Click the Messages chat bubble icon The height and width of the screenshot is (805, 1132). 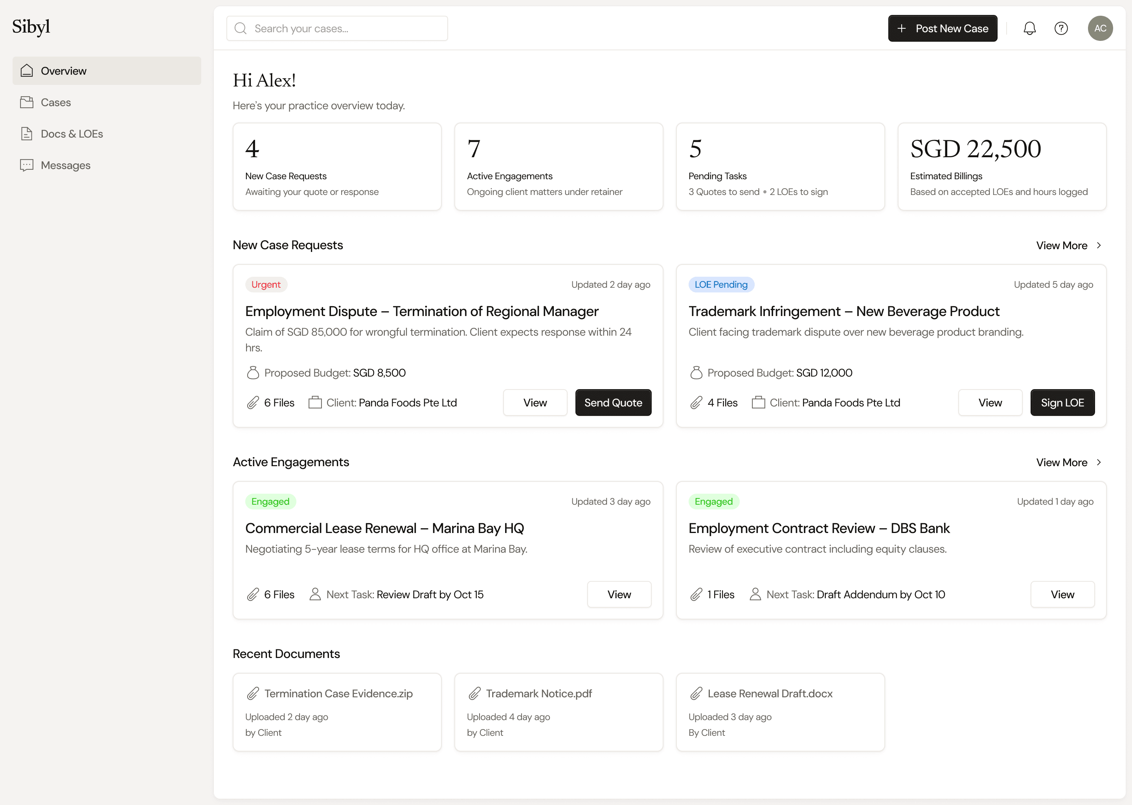(27, 165)
